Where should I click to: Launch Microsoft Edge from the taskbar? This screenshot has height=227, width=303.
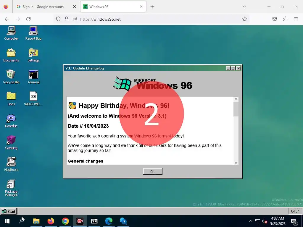(x=109, y=221)
